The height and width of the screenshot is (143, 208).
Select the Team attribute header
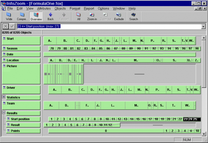pos(21,105)
